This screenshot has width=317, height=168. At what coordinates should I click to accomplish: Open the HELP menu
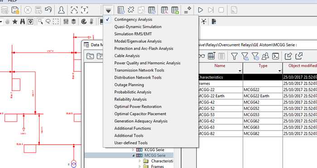click(x=12, y=1)
